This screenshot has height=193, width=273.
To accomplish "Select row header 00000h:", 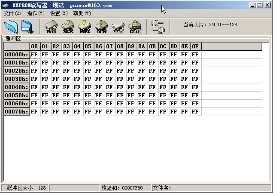I will pos(17,55).
